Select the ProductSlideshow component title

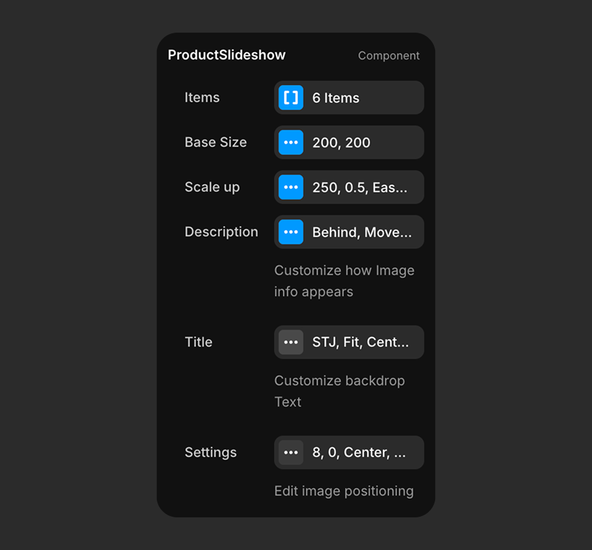[x=227, y=56]
